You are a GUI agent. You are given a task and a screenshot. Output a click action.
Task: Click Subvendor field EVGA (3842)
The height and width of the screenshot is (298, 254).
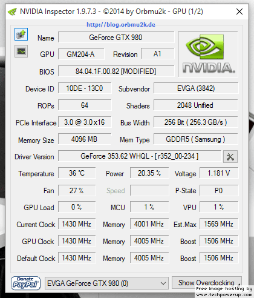(196, 88)
